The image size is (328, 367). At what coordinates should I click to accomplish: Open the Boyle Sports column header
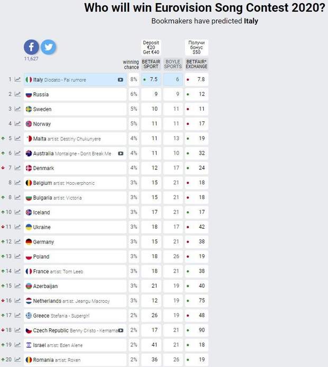point(172,64)
